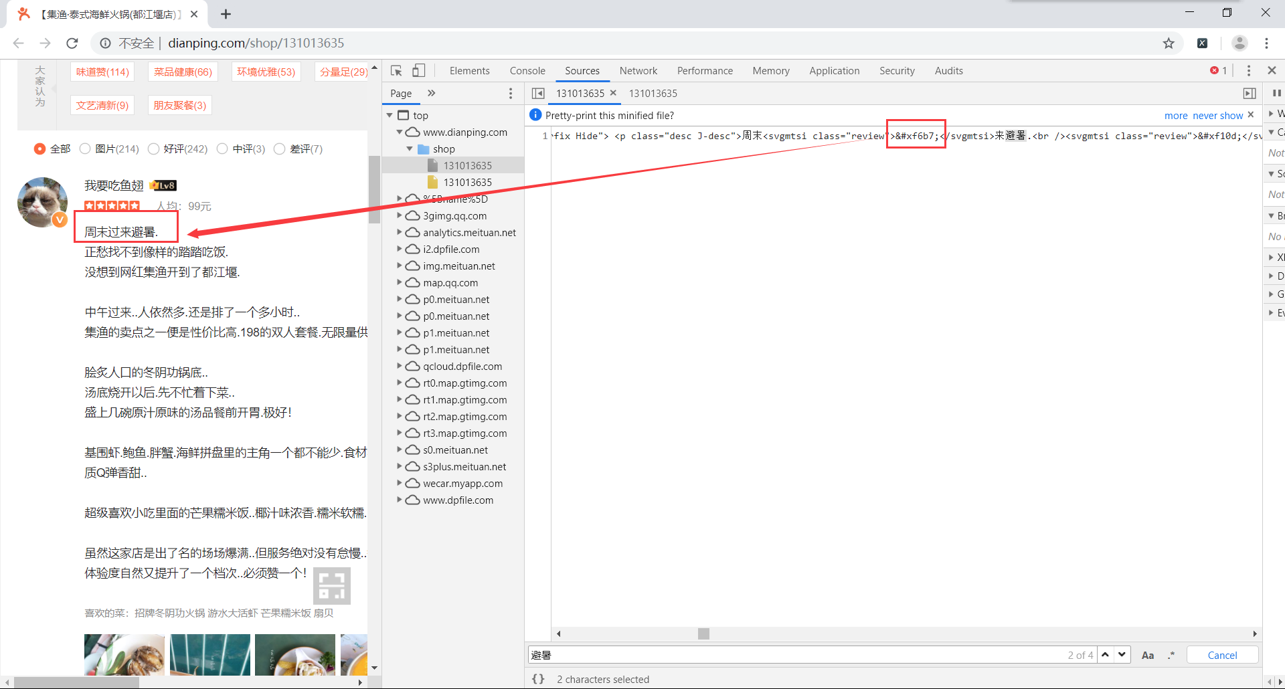Toggle the debugger sidebar icon
1285x689 pixels.
1250,93
